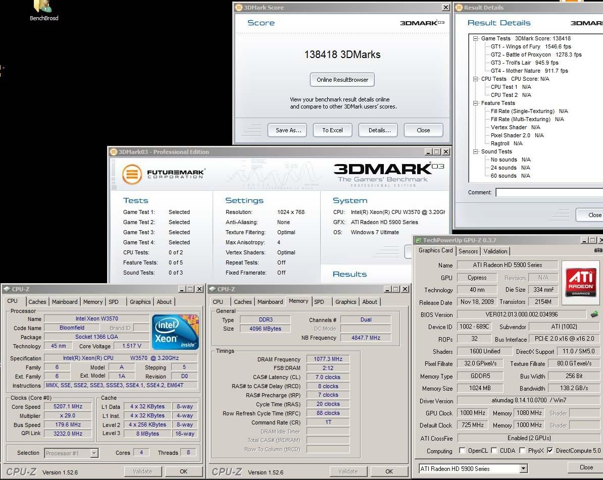
Task: Click the Futuremark orange logo icon
Action: point(132,175)
